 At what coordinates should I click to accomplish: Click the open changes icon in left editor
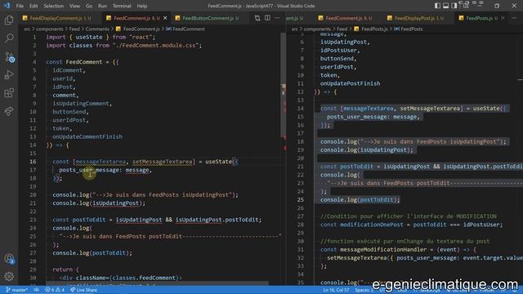(257, 18)
